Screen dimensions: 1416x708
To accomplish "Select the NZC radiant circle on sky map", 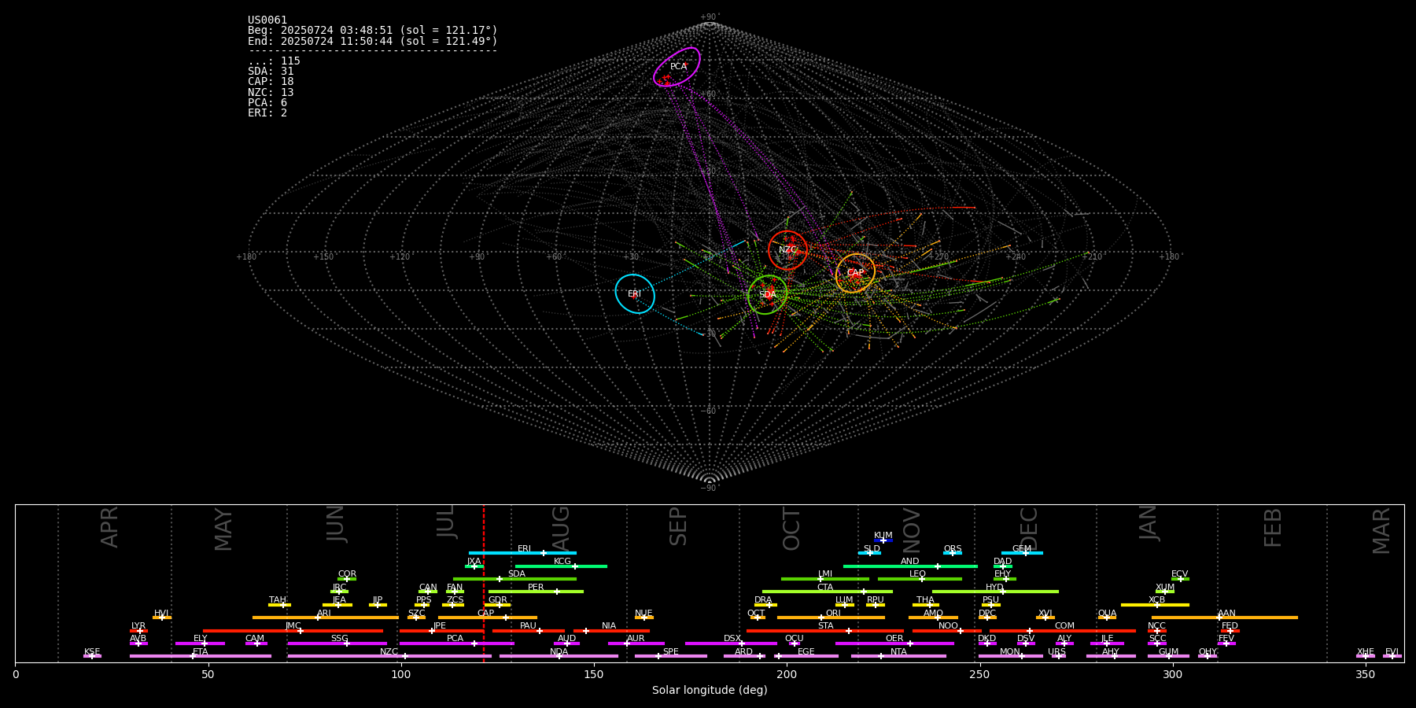I will tap(787, 250).
